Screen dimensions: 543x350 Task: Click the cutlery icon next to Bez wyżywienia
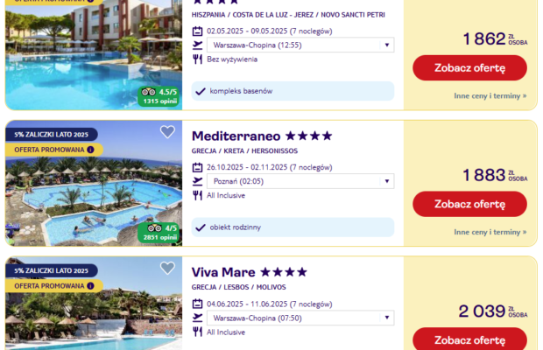[x=197, y=59]
